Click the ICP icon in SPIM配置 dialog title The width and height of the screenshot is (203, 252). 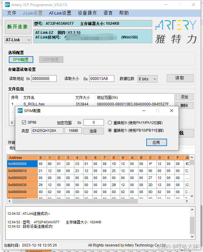pyautogui.click(x=20, y=111)
